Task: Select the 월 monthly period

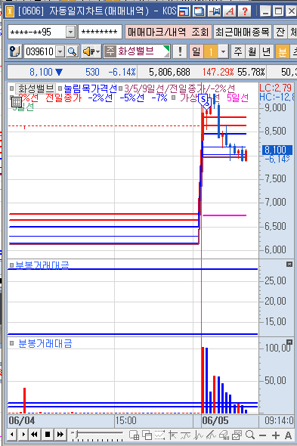Action: tap(252, 51)
